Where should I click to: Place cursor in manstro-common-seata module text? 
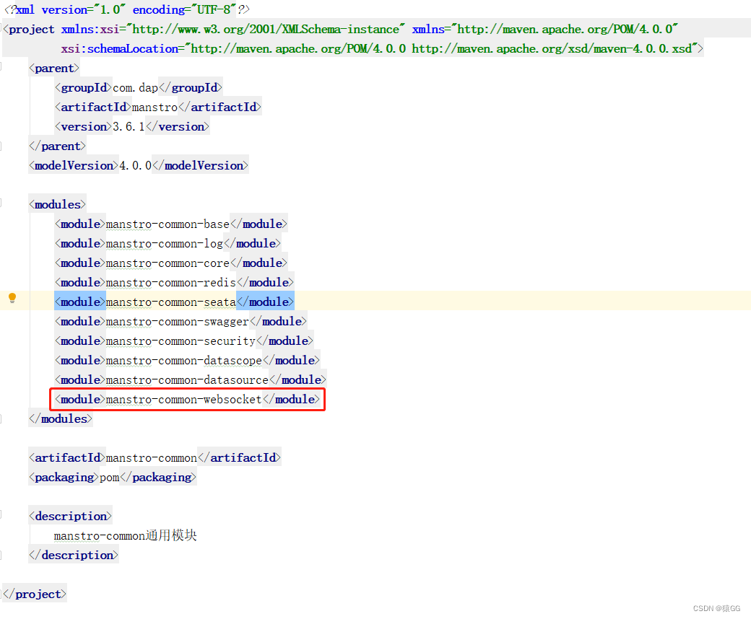pos(171,302)
